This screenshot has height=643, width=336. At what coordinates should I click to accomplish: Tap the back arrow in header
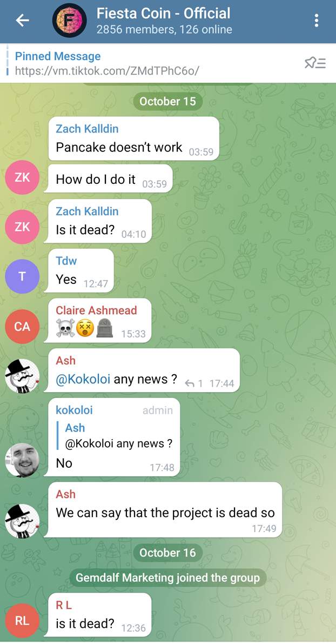[23, 21]
